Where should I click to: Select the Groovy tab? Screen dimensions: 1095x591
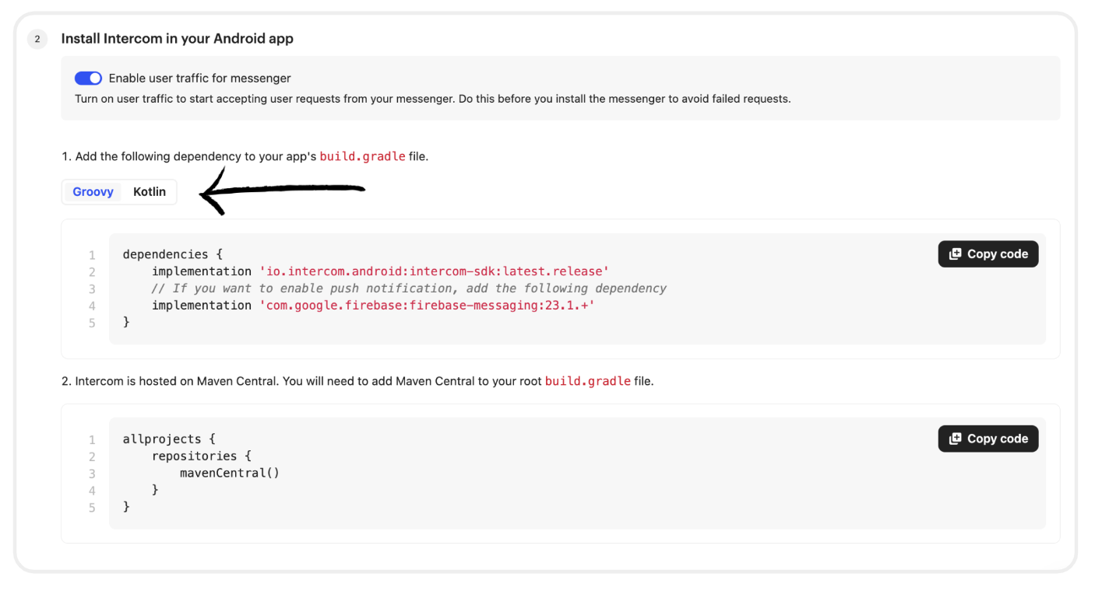coord(93,192)
